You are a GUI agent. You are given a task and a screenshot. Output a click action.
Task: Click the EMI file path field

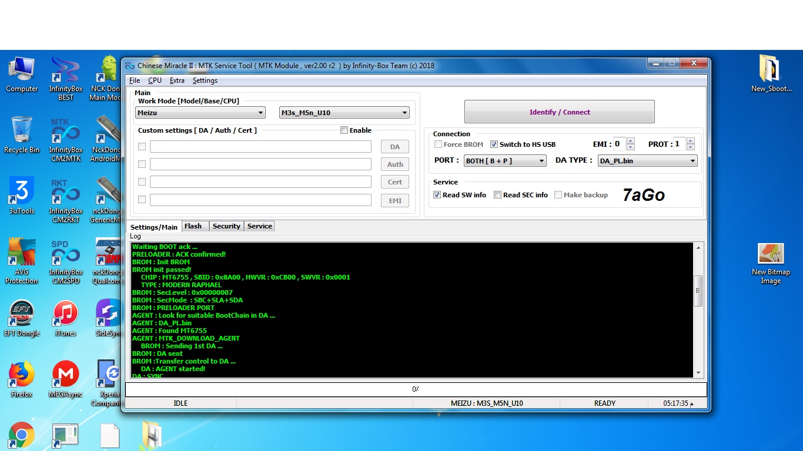(x=260, y=200)
